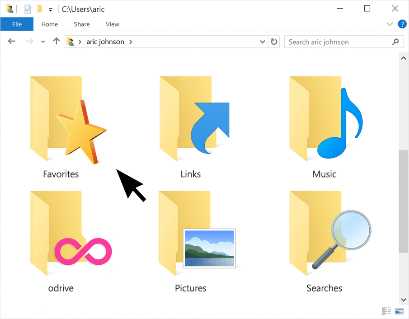Image resolution: width=409 pixels, height=319 pixels.
Task: Click the C:\Users\aric title text
Action: [83, 9]
